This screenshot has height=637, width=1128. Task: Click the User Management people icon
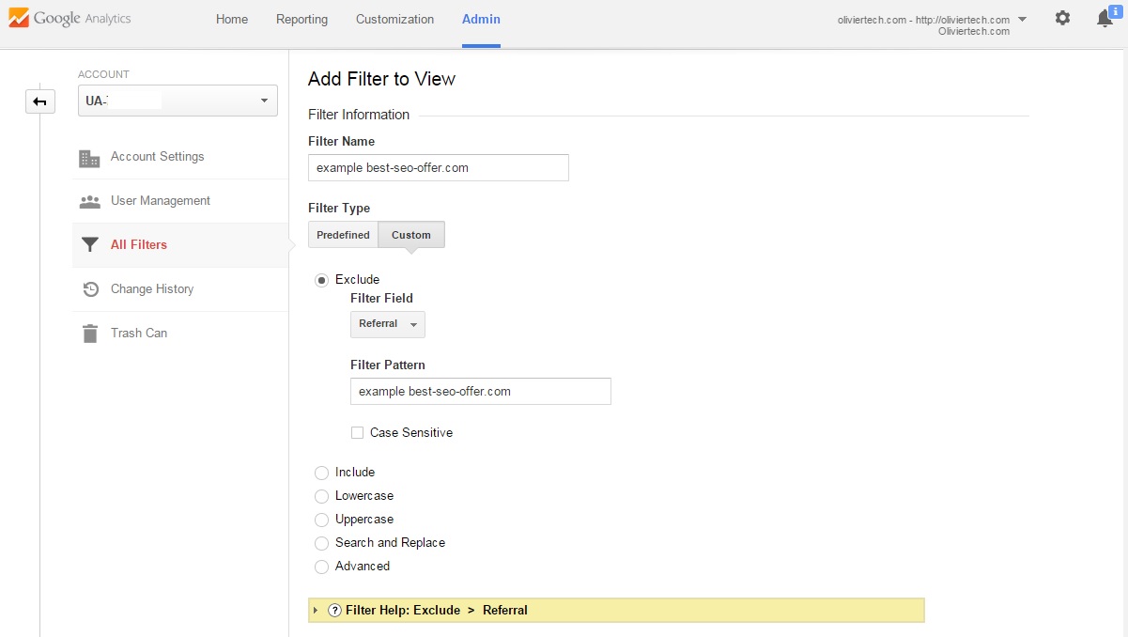pos(89,201)
